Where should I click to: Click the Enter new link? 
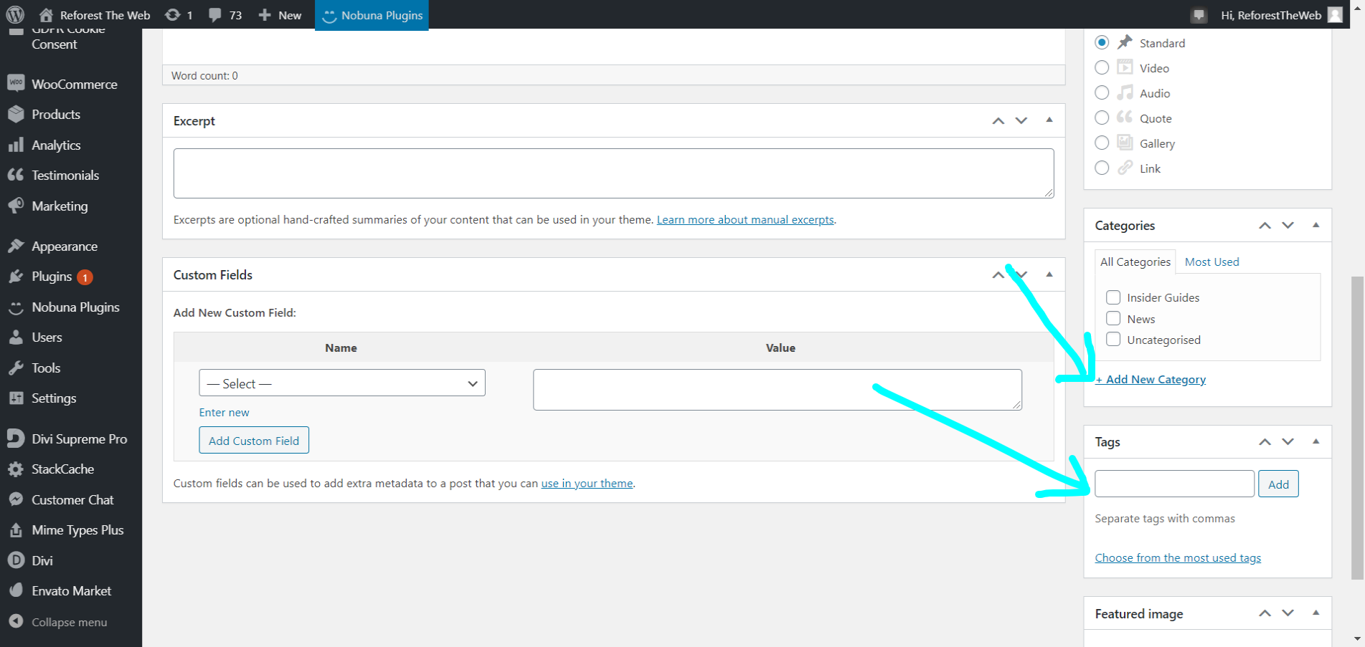tap(224, 412)
